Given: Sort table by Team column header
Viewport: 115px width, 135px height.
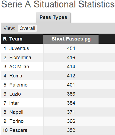Looking at the screenshot, I should click(x=16, y=39).
